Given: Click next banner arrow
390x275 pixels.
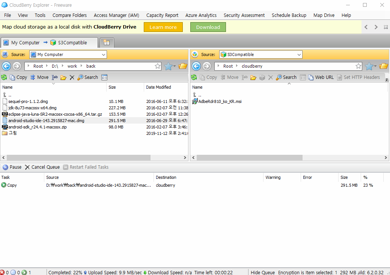Looking at the screenshot, I should pyautogui.click(x=376, y=27).
